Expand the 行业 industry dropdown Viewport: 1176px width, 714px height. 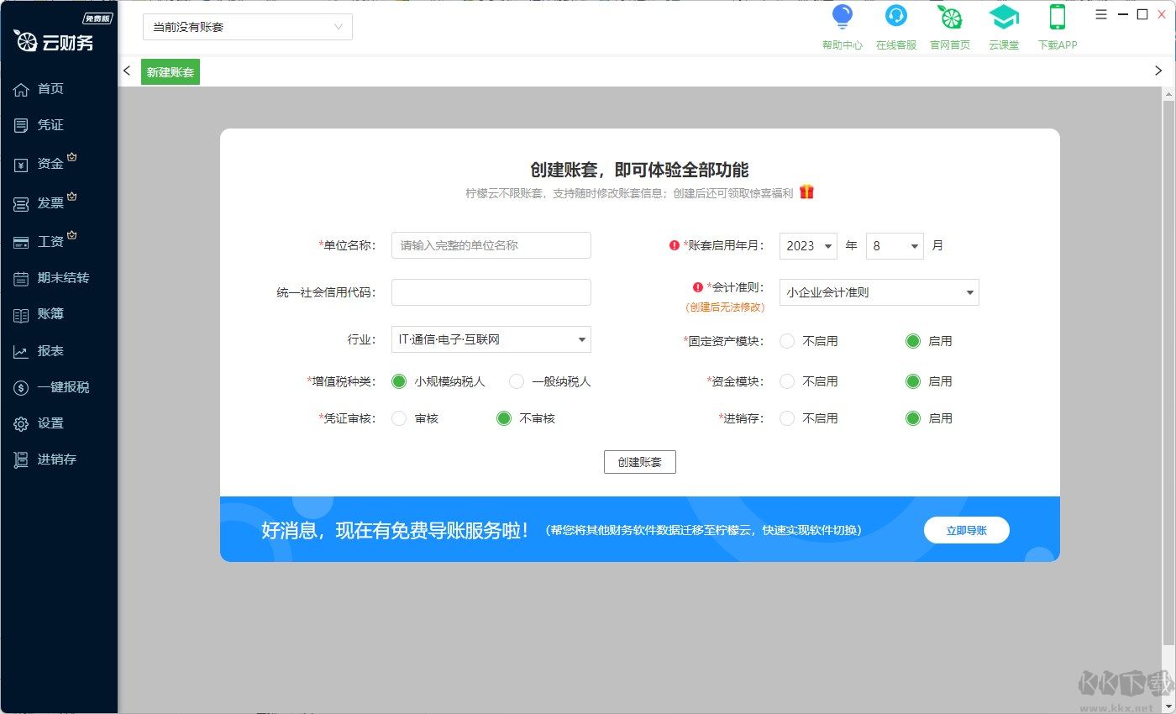[x=491, y=339]
